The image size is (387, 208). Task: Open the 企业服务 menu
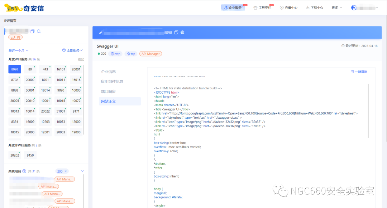coord(233,8)
